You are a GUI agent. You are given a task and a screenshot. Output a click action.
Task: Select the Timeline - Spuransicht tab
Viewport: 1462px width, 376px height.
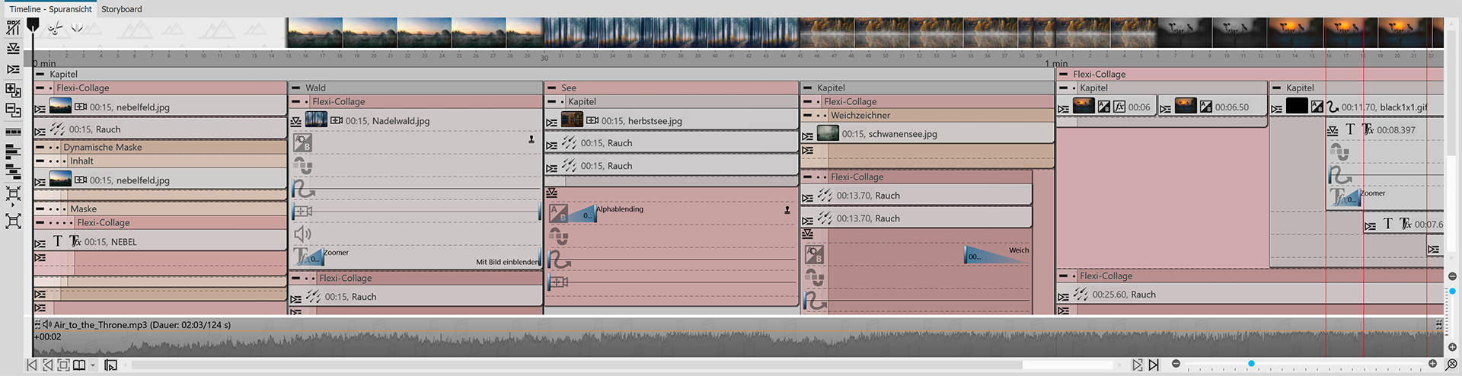pos(50,9)
